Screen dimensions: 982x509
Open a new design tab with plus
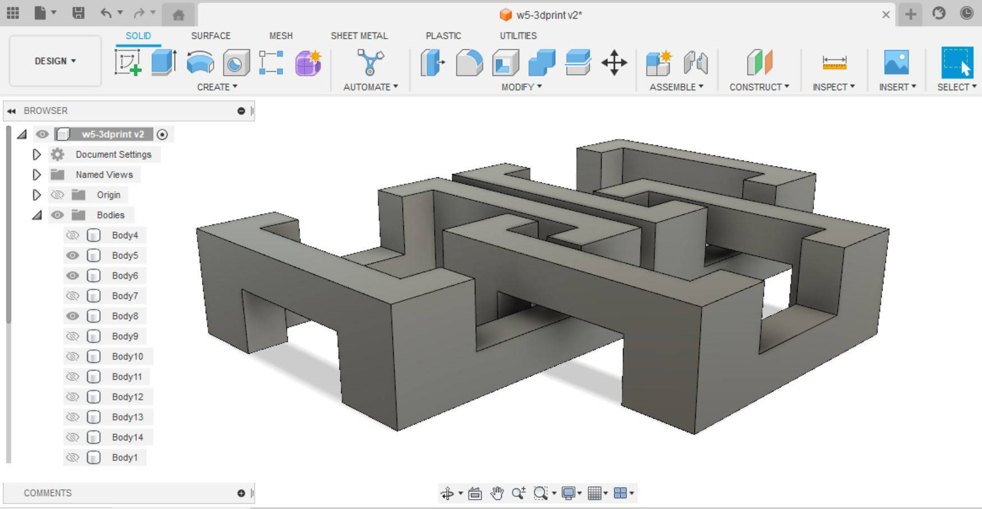911,14
